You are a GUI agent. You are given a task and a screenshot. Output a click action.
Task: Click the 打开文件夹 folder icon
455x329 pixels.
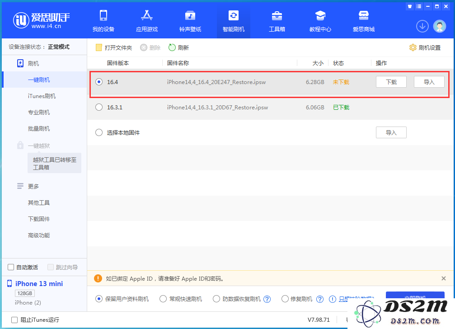[x=99, y=47]
